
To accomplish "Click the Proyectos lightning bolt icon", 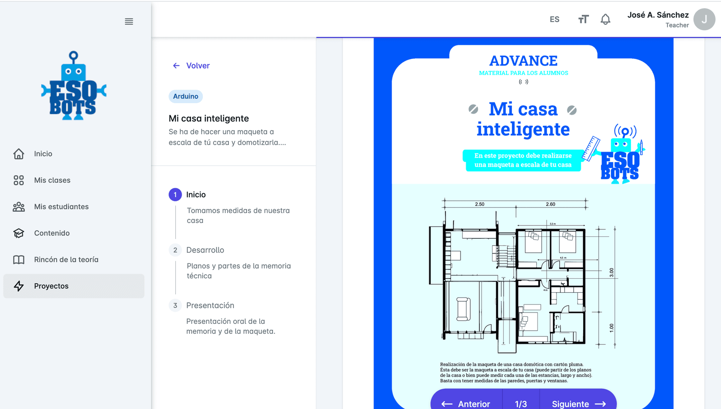I will [18, 286].
